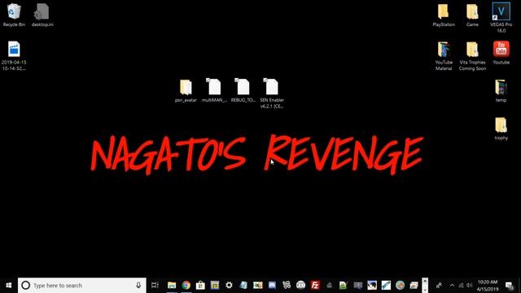The width and height of the screenshot is (521, 293).
Task: Open Action Center notifications icon
Action: (x=509, y=285)
